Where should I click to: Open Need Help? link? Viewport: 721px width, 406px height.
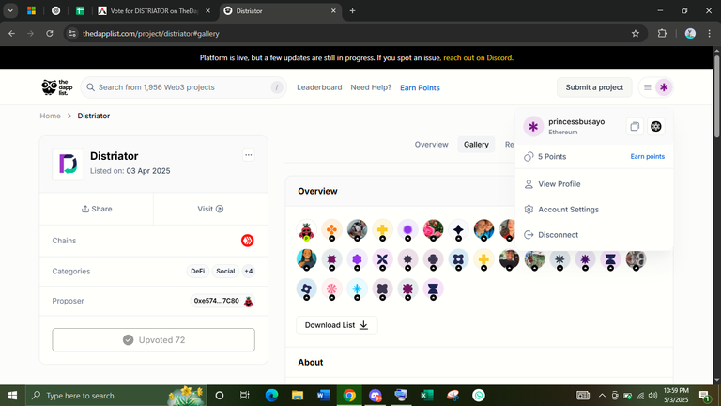pyautogui.click(x=371, y=87)
